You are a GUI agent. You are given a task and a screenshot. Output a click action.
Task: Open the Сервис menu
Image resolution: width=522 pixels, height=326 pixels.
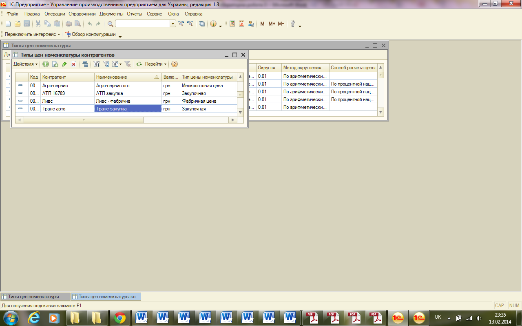155,14
